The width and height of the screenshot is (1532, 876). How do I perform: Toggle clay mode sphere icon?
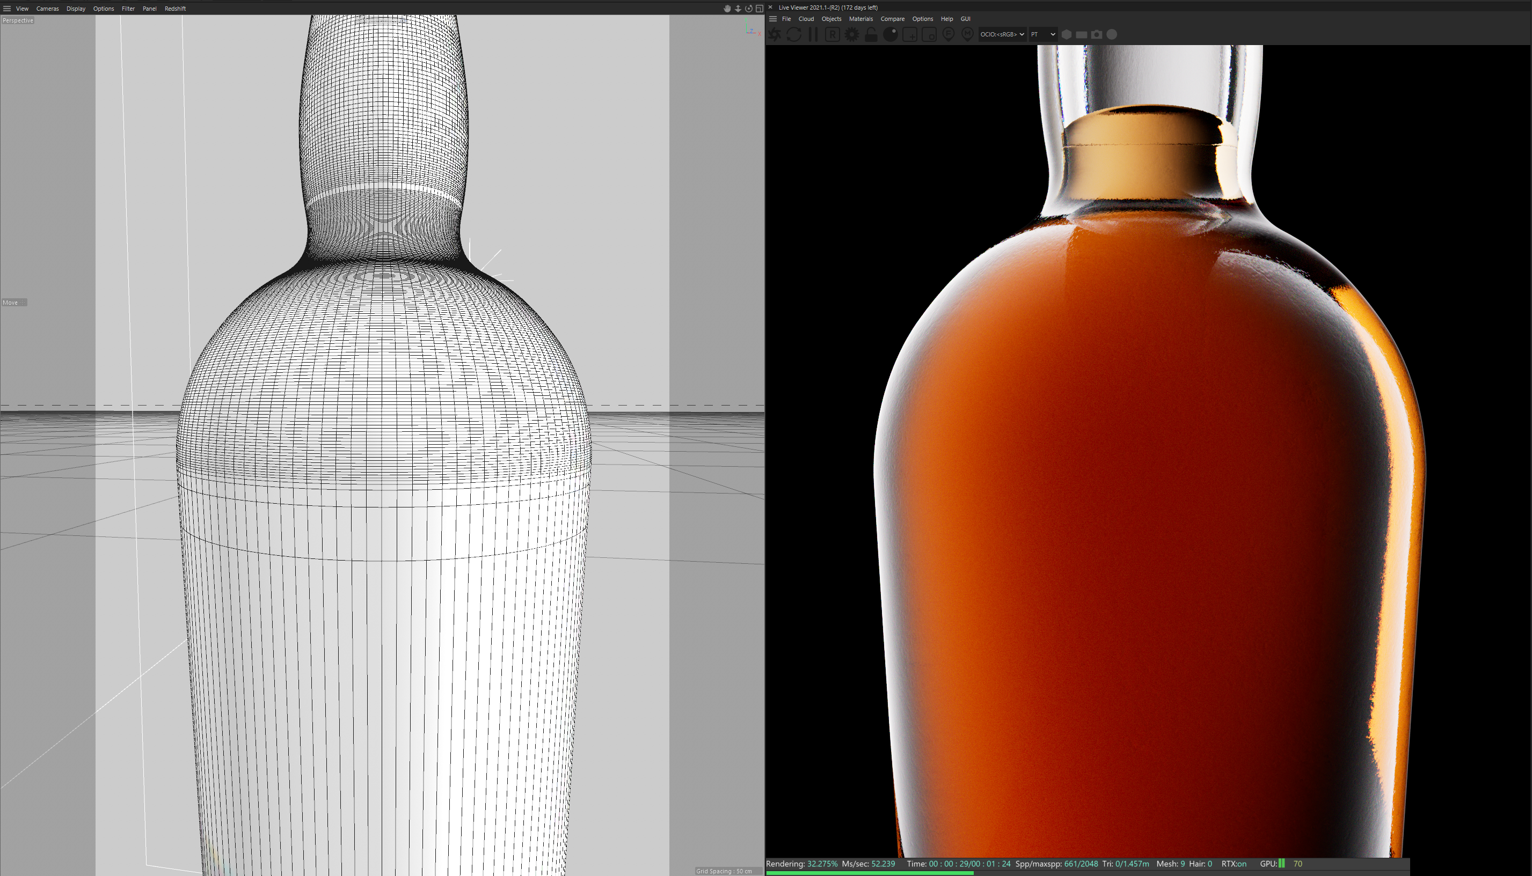pos(891,34)
